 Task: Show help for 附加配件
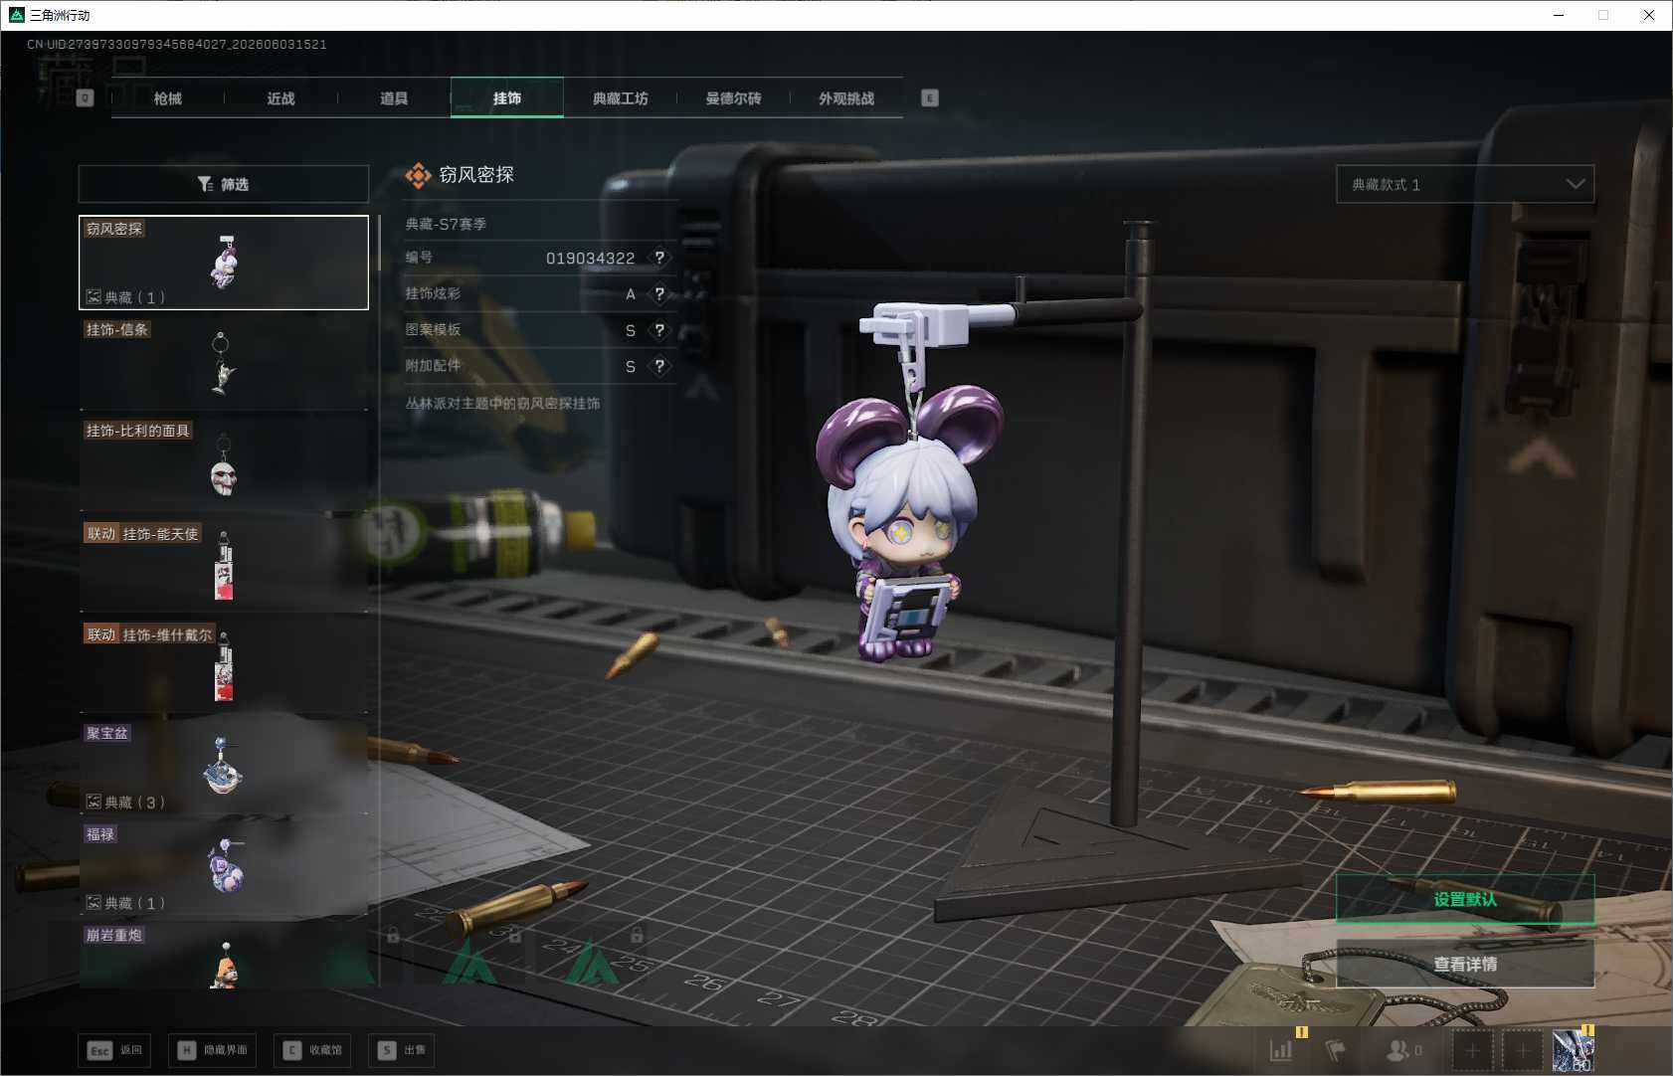pos(659,366)
